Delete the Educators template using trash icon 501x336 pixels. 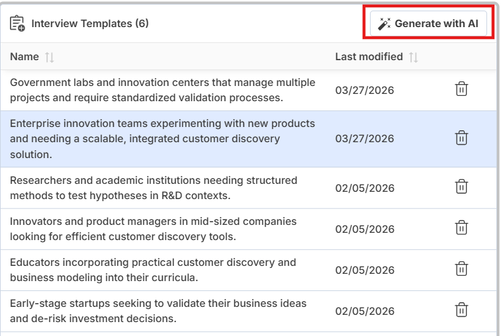[462, 269]
